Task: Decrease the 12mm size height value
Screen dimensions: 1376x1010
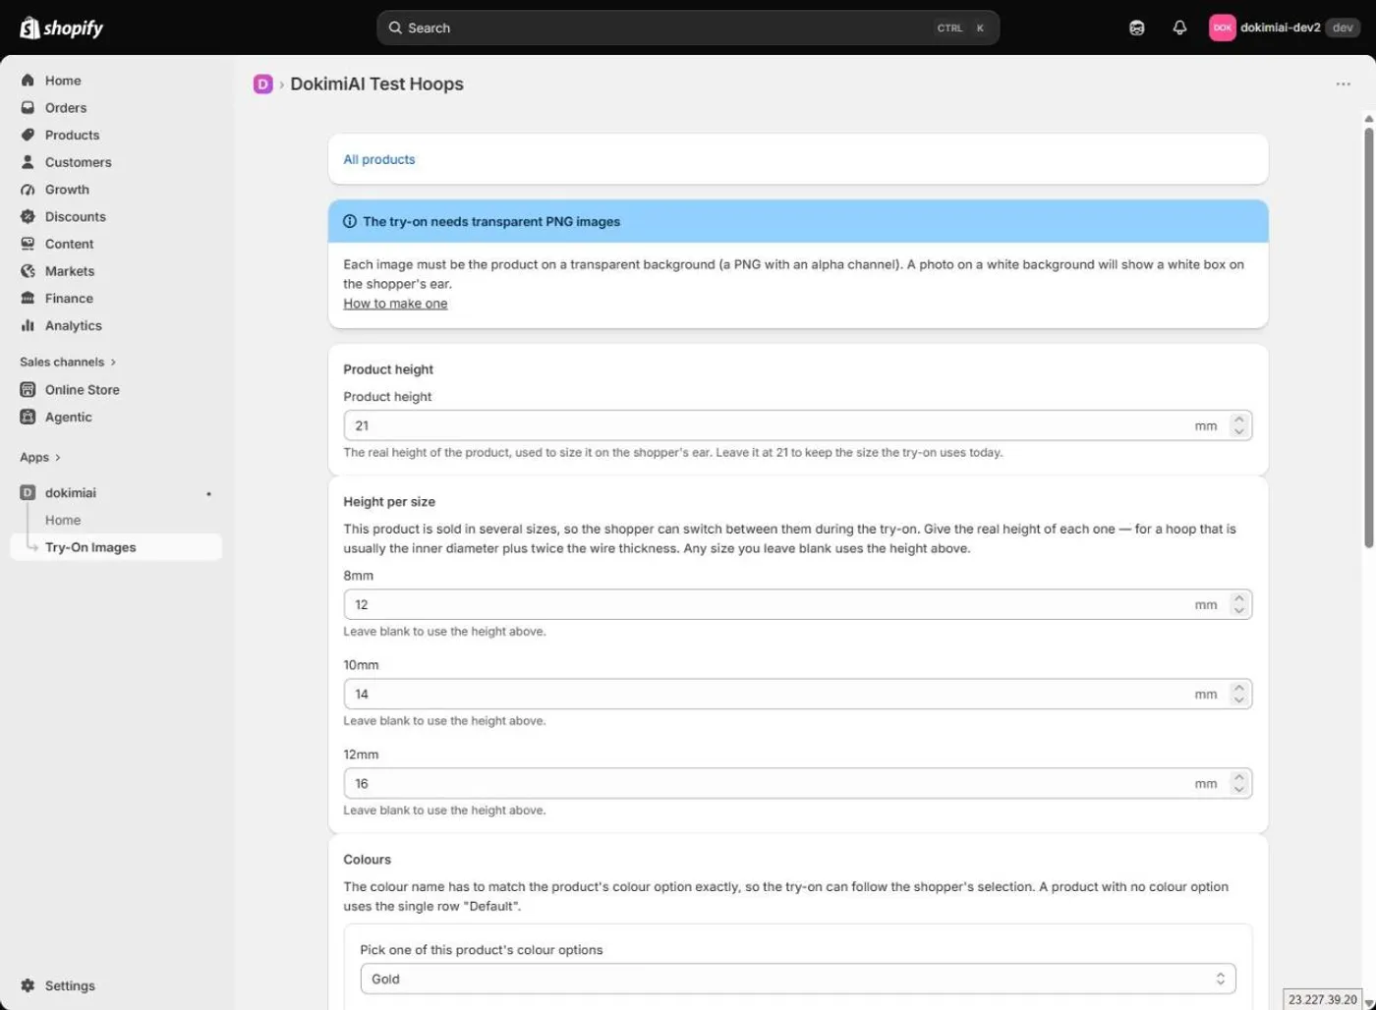Action: [1239, 790]
